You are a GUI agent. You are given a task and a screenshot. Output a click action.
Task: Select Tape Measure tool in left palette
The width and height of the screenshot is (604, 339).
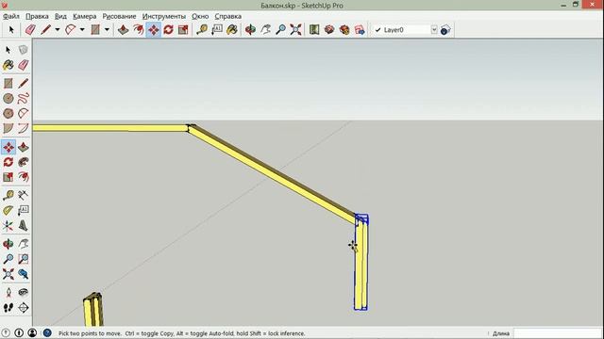[x=8, y=195]
